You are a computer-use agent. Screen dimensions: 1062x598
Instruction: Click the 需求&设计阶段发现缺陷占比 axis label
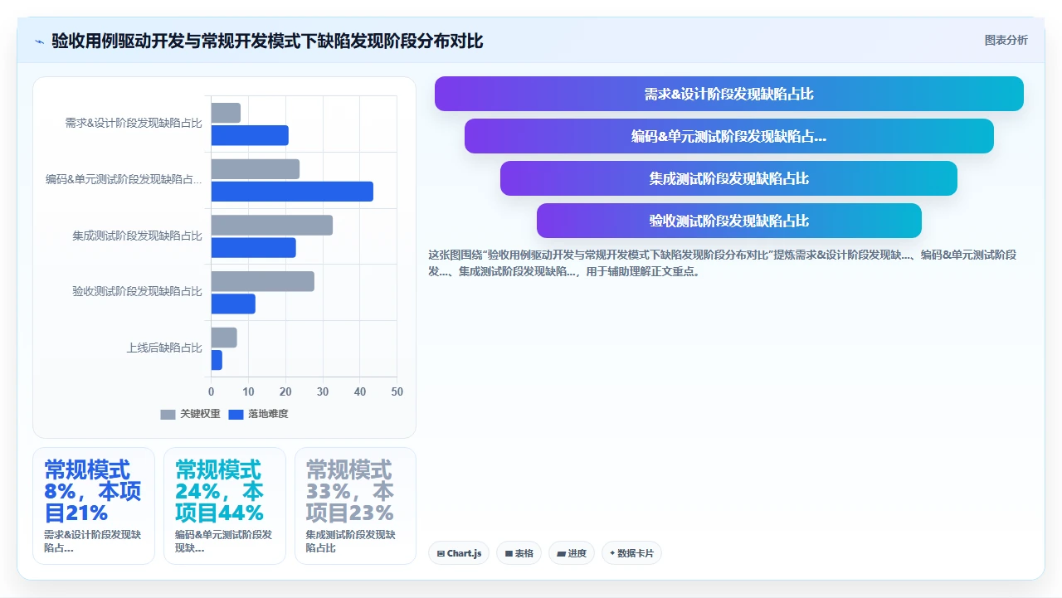point(134,124)
